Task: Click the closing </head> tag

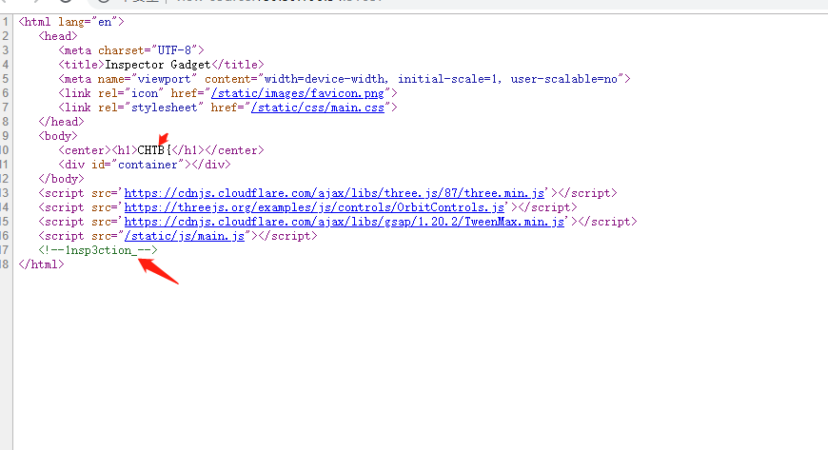Action: point(61,122)
